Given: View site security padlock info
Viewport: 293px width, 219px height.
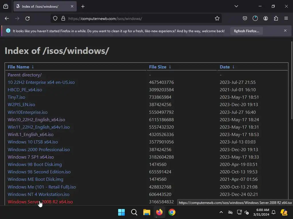Looking at the screenshot, I should pyautogui.click(x=63, y=19).
